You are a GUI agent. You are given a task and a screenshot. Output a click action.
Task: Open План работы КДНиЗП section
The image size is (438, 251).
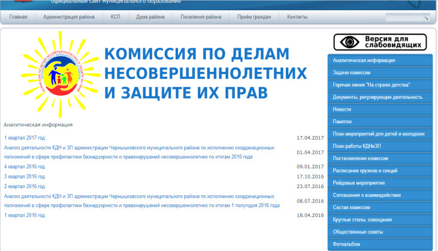click(380, 146)
